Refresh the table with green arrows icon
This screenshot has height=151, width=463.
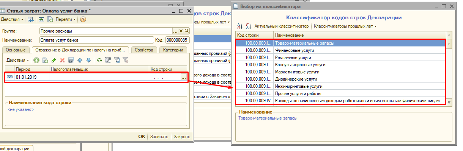99,60
